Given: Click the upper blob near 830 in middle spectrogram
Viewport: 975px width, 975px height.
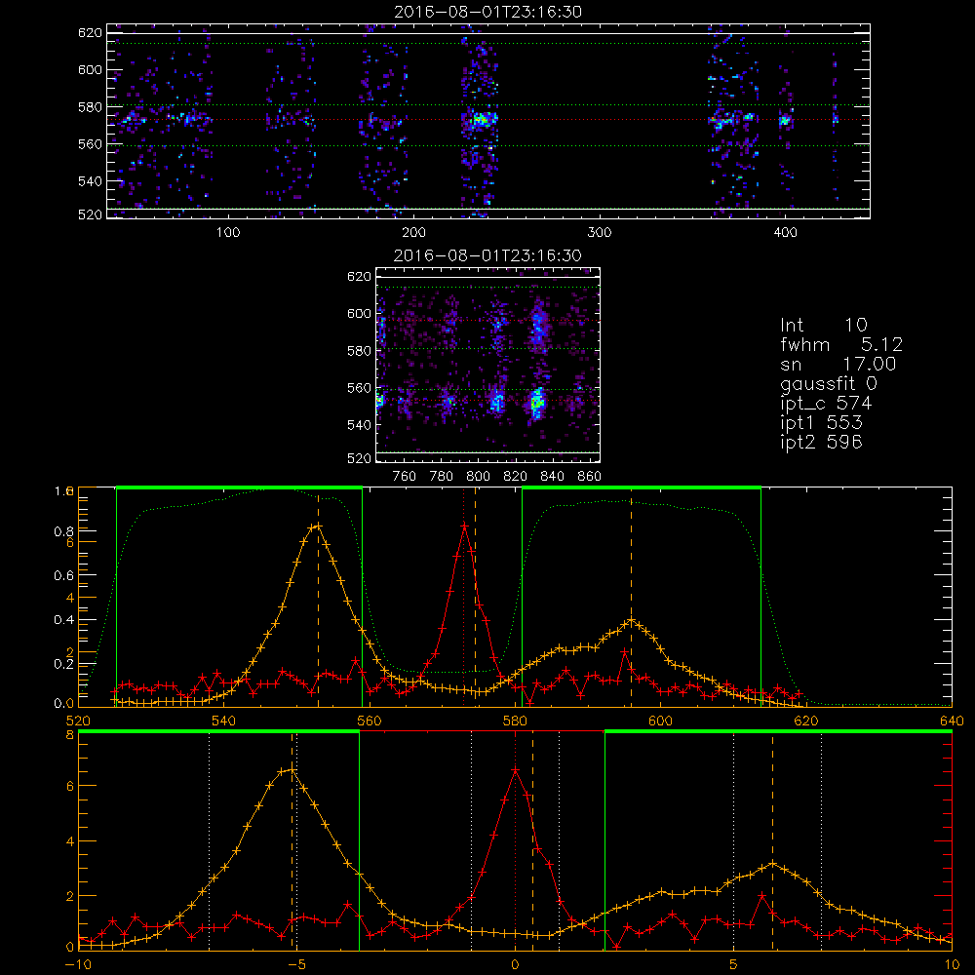Looking at the screenshot, I should coord(538,326).
